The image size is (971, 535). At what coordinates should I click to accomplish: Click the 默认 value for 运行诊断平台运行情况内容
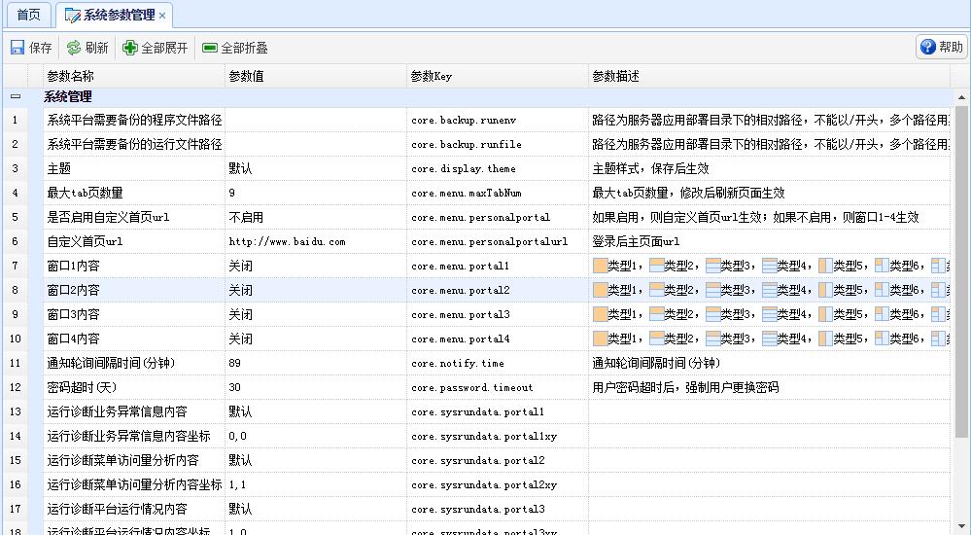pos(316,509)
